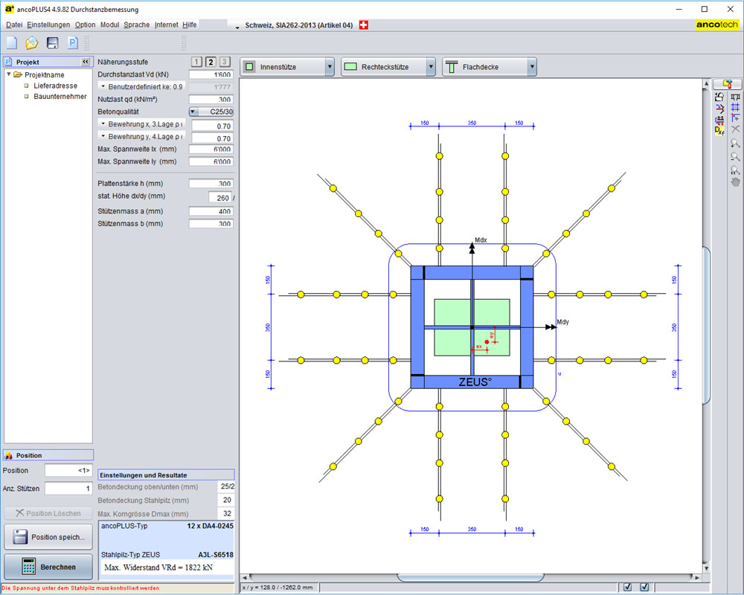Click the zoom in magnifier icon
The width and height of the screenshot is (744, 595).
pyautogui.click(x=735, y=144)
